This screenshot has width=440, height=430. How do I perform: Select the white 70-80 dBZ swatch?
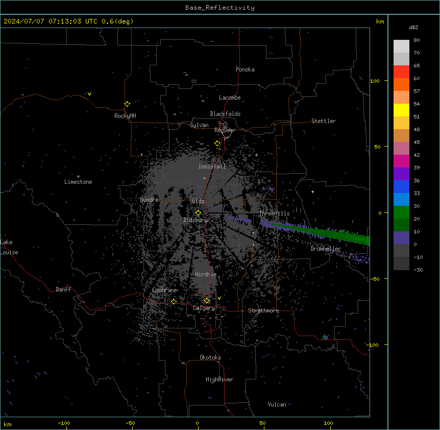point(401,46)
